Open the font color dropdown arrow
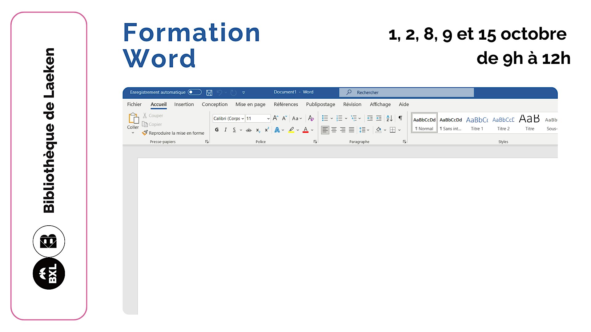 (x=312, y=130)
